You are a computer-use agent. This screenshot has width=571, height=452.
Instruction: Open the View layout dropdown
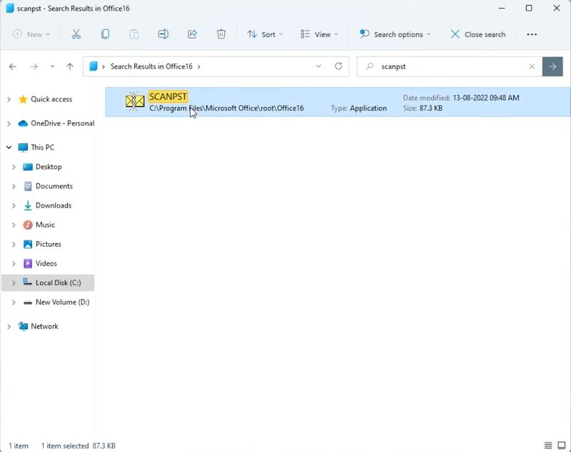[319, 34]
